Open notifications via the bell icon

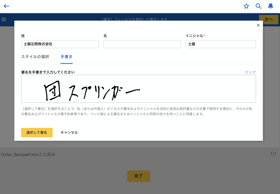[x=271, y=6]
